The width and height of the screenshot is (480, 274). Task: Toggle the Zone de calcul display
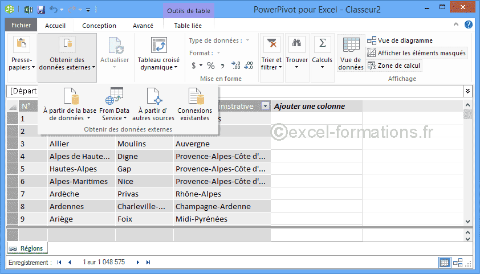pos(394,66)
